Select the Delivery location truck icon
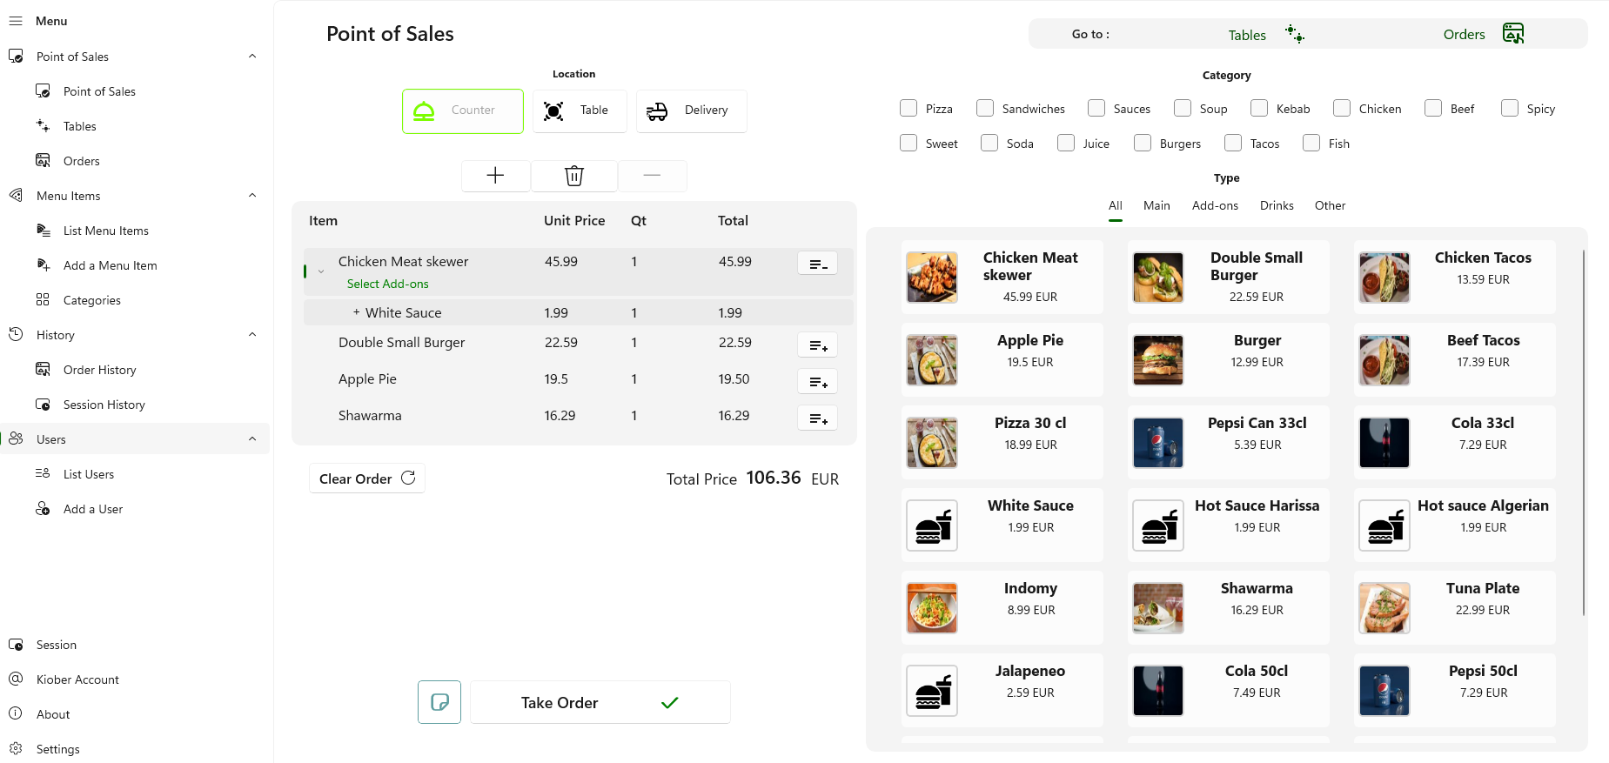1609x763 pixels. 657,110
